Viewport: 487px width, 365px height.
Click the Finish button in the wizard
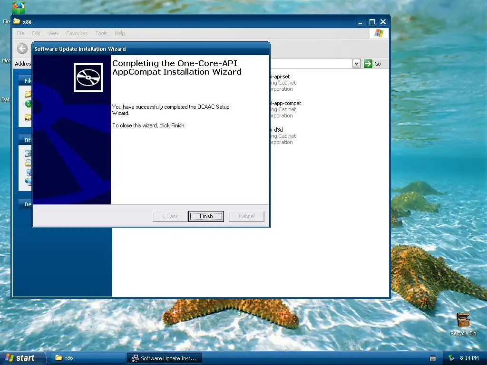[x=206, y=216]
